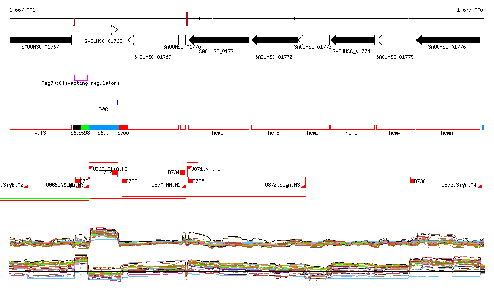The image size is (494, 295).
Task: Select the SAOUHSC_01769 white left-pointing arrow
Action: pos(153,40)
